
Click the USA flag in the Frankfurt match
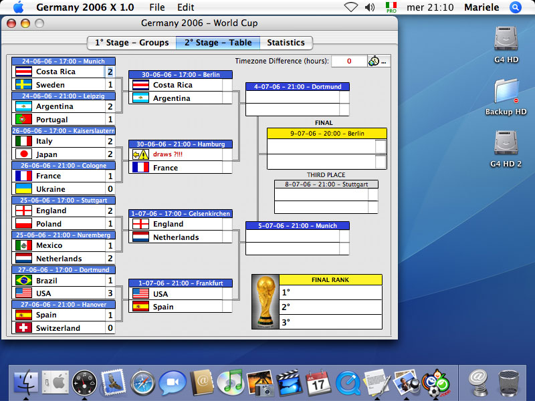[x=140, y=293]
